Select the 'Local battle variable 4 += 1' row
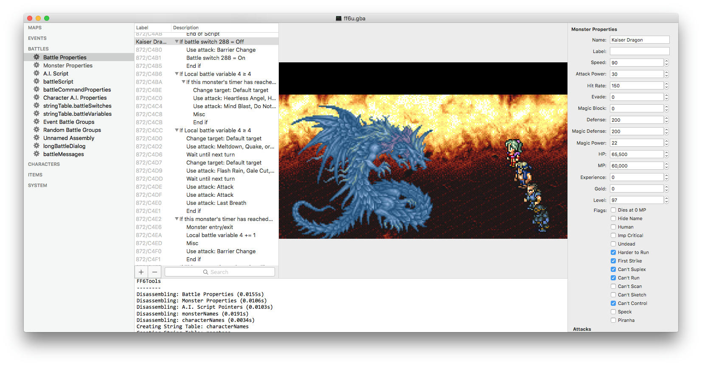Viewport: 702px width, 366px height. coord(206,235)
